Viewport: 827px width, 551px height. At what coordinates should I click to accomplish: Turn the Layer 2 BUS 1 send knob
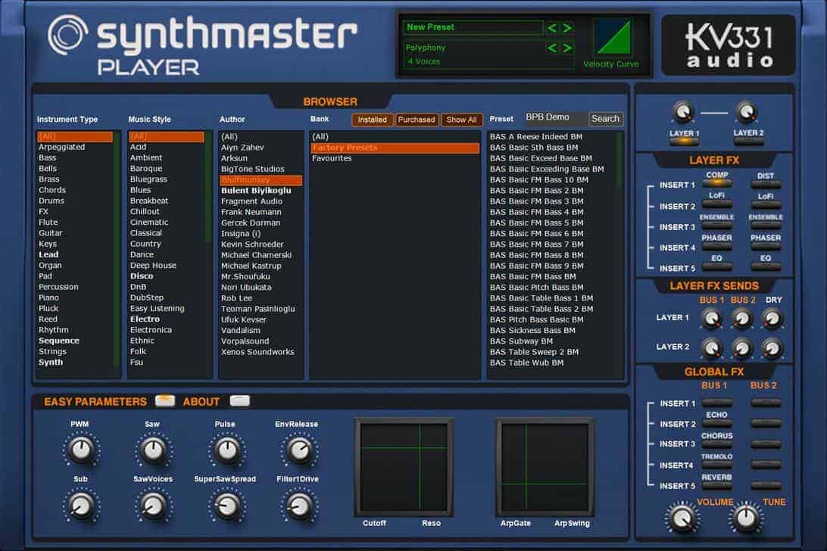712,348
